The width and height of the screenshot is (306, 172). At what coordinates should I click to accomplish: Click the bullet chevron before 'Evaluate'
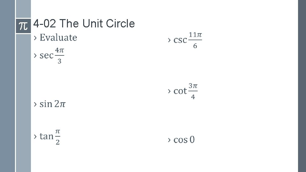pyautogui.click(x=35, y=38)
